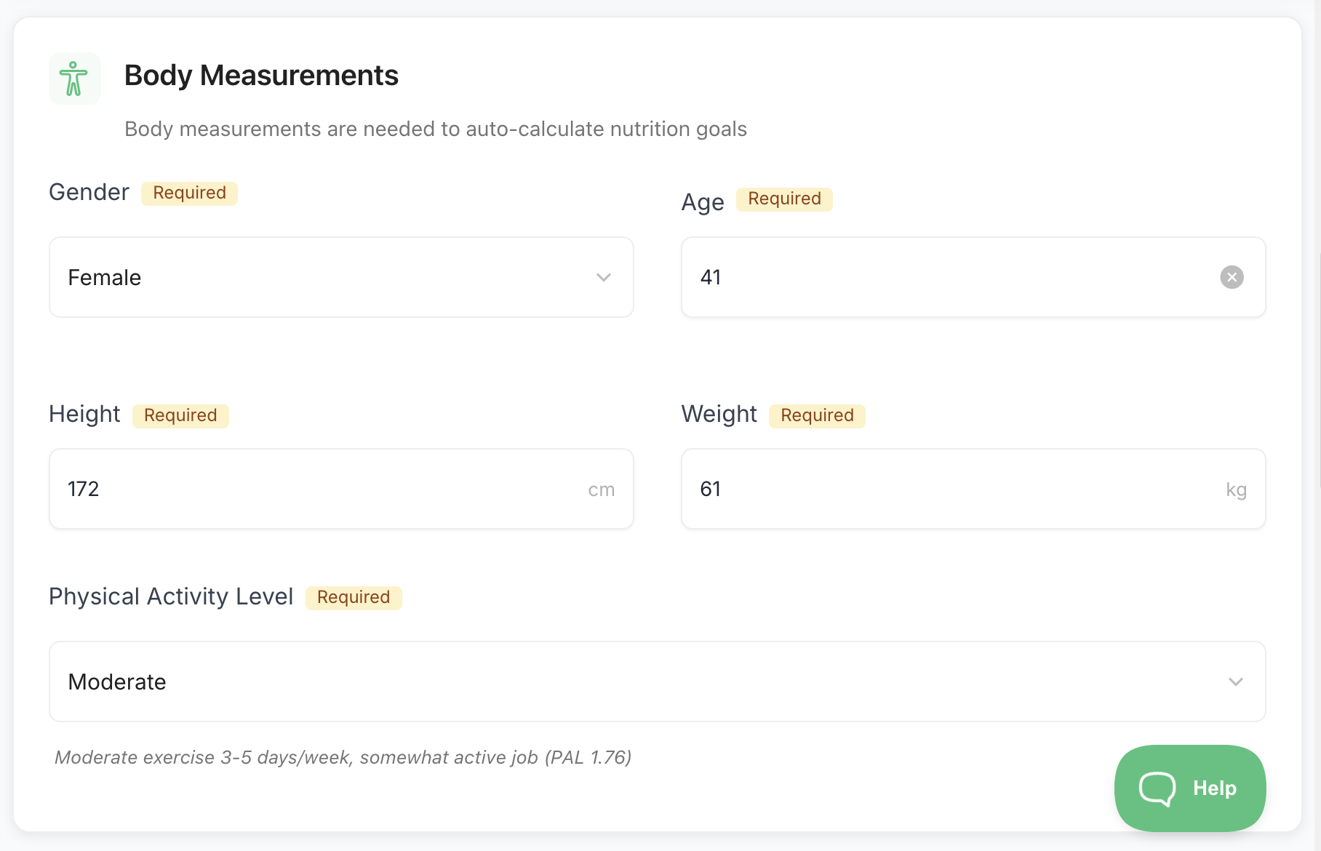The image size is (1321, 851).
Task: Click into the Age field showing 41
Action: 946,277
